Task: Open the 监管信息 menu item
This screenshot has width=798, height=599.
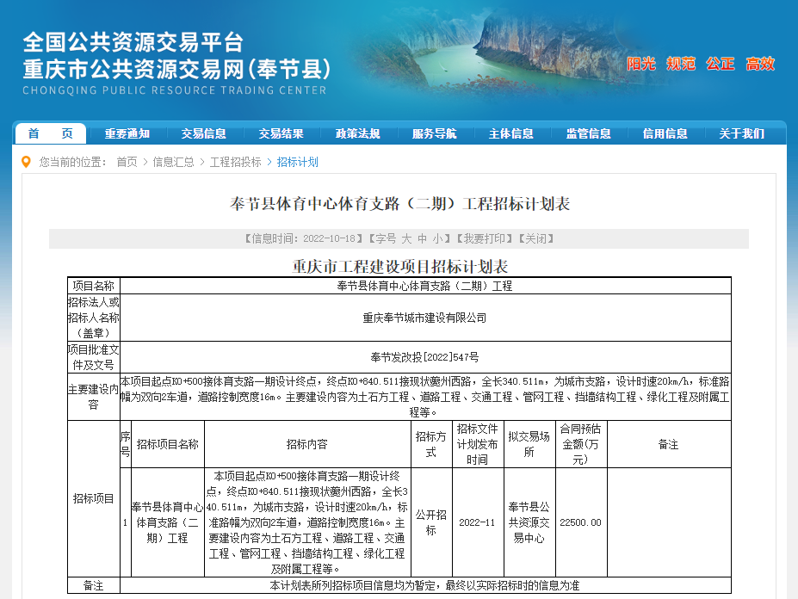Action: [x=588, y=133]
